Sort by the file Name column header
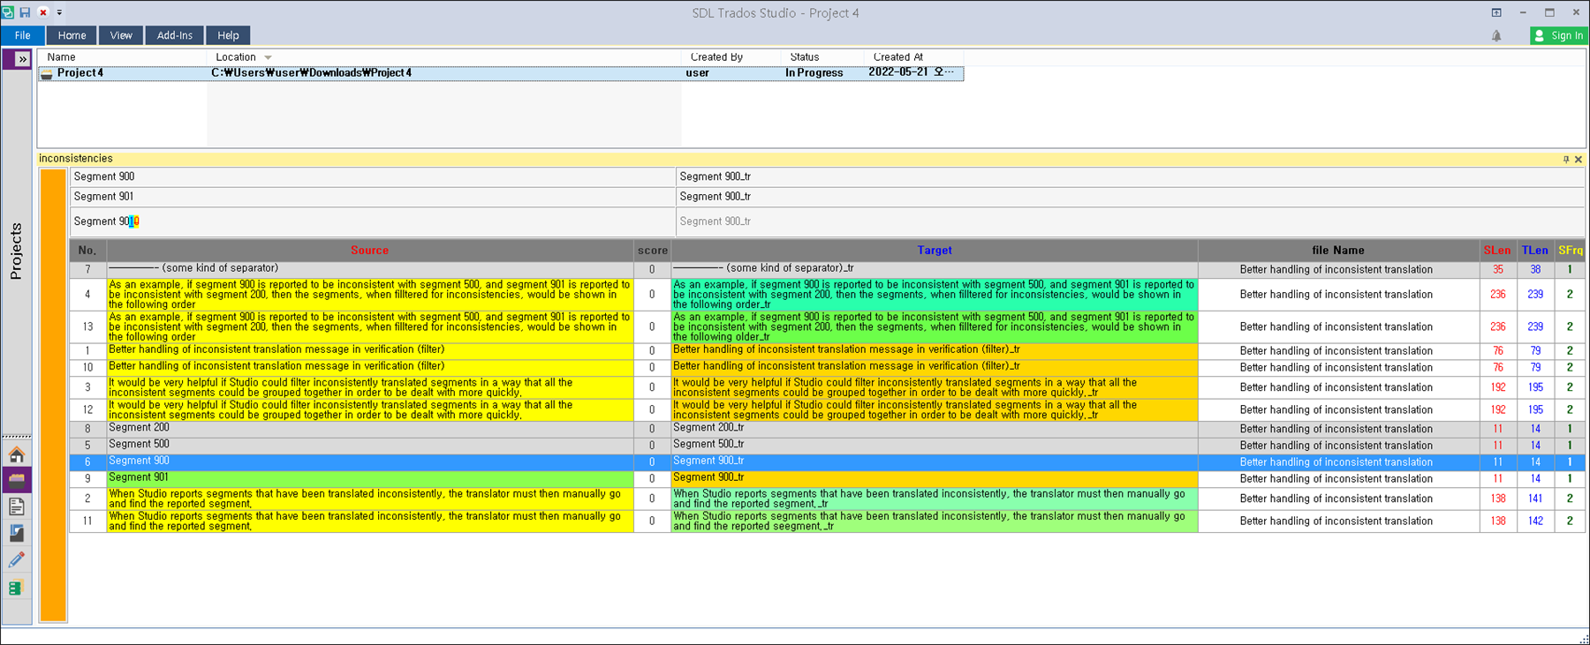Viewport: 1590px width, 645px height. pyautogui.click(x=1338, y=251)
